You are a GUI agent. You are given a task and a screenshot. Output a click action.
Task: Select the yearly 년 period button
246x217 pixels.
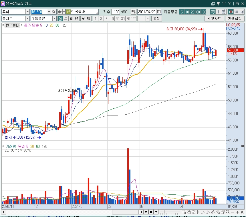[77, 19]
